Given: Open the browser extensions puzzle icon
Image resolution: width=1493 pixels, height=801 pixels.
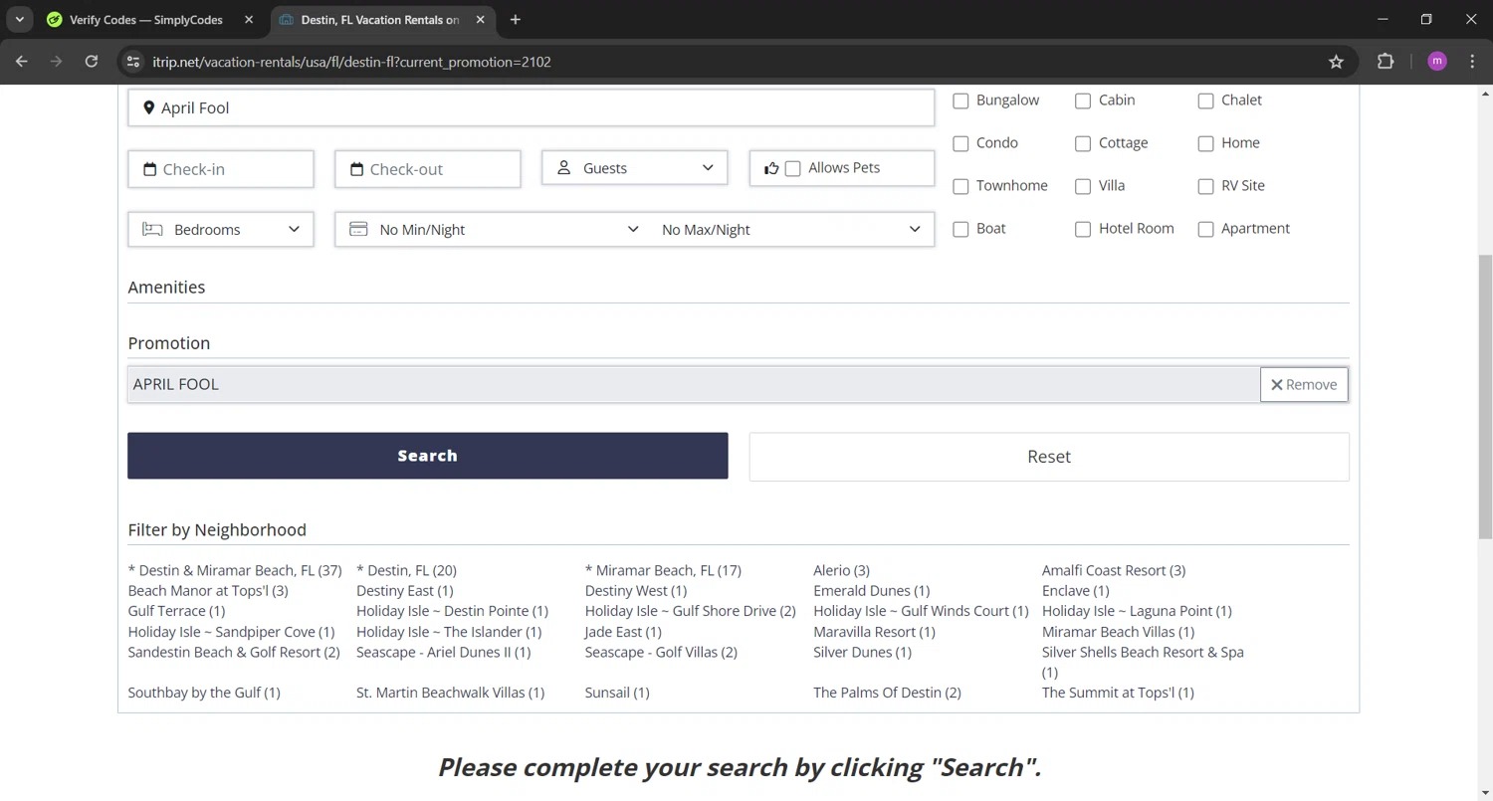Looking at the screenshot, I should click(x=1386, y=62).
